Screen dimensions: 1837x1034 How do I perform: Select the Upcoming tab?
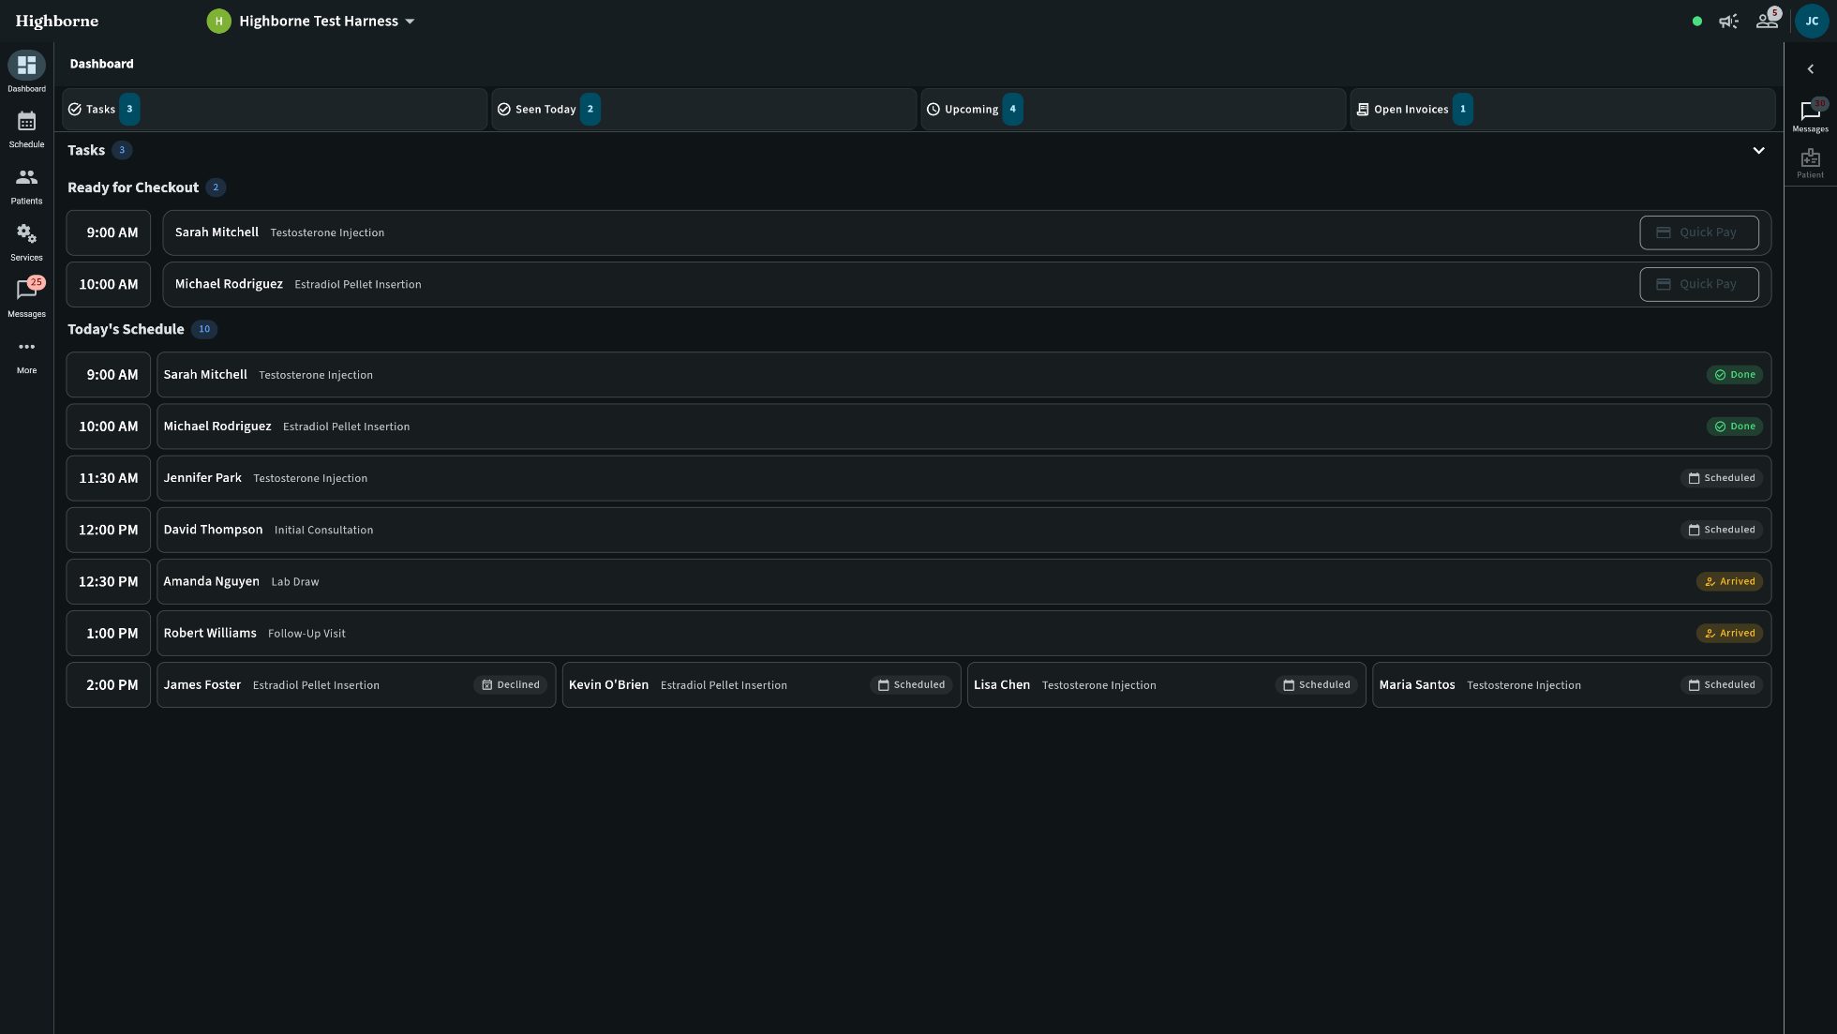coord(1133,109)
